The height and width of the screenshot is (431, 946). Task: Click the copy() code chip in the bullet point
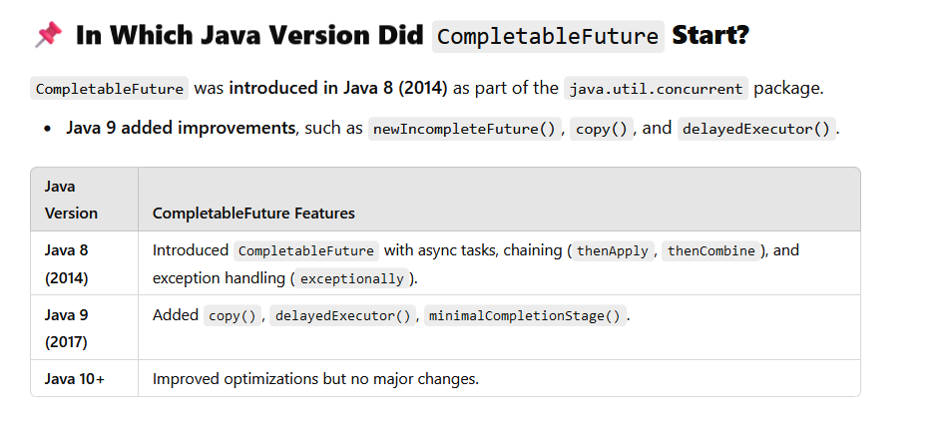602,130
